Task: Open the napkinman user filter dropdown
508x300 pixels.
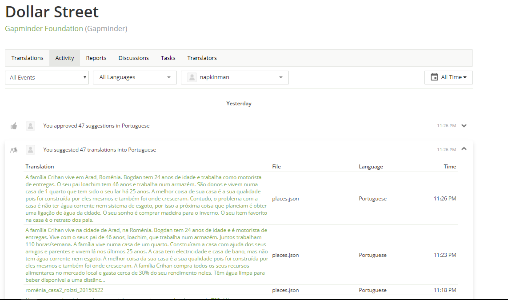Action: click(x=235, y=77)
